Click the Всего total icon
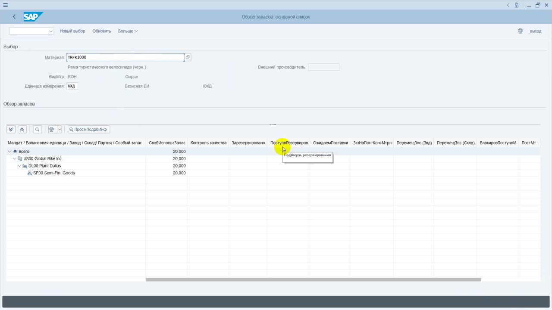The image size is (552, 310). click(15, 152)
